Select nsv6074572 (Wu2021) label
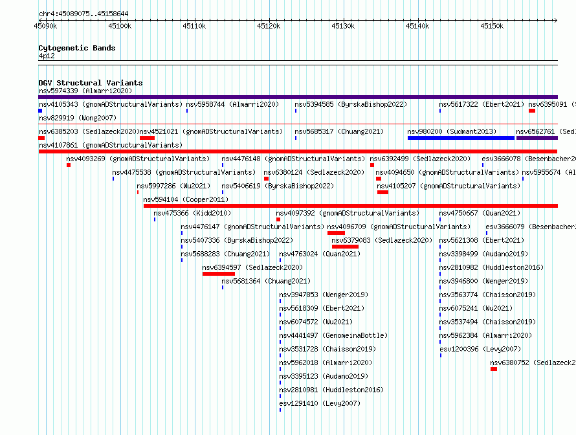The width and height of the screenshot is (576, 435). click(x=316, y=322)
